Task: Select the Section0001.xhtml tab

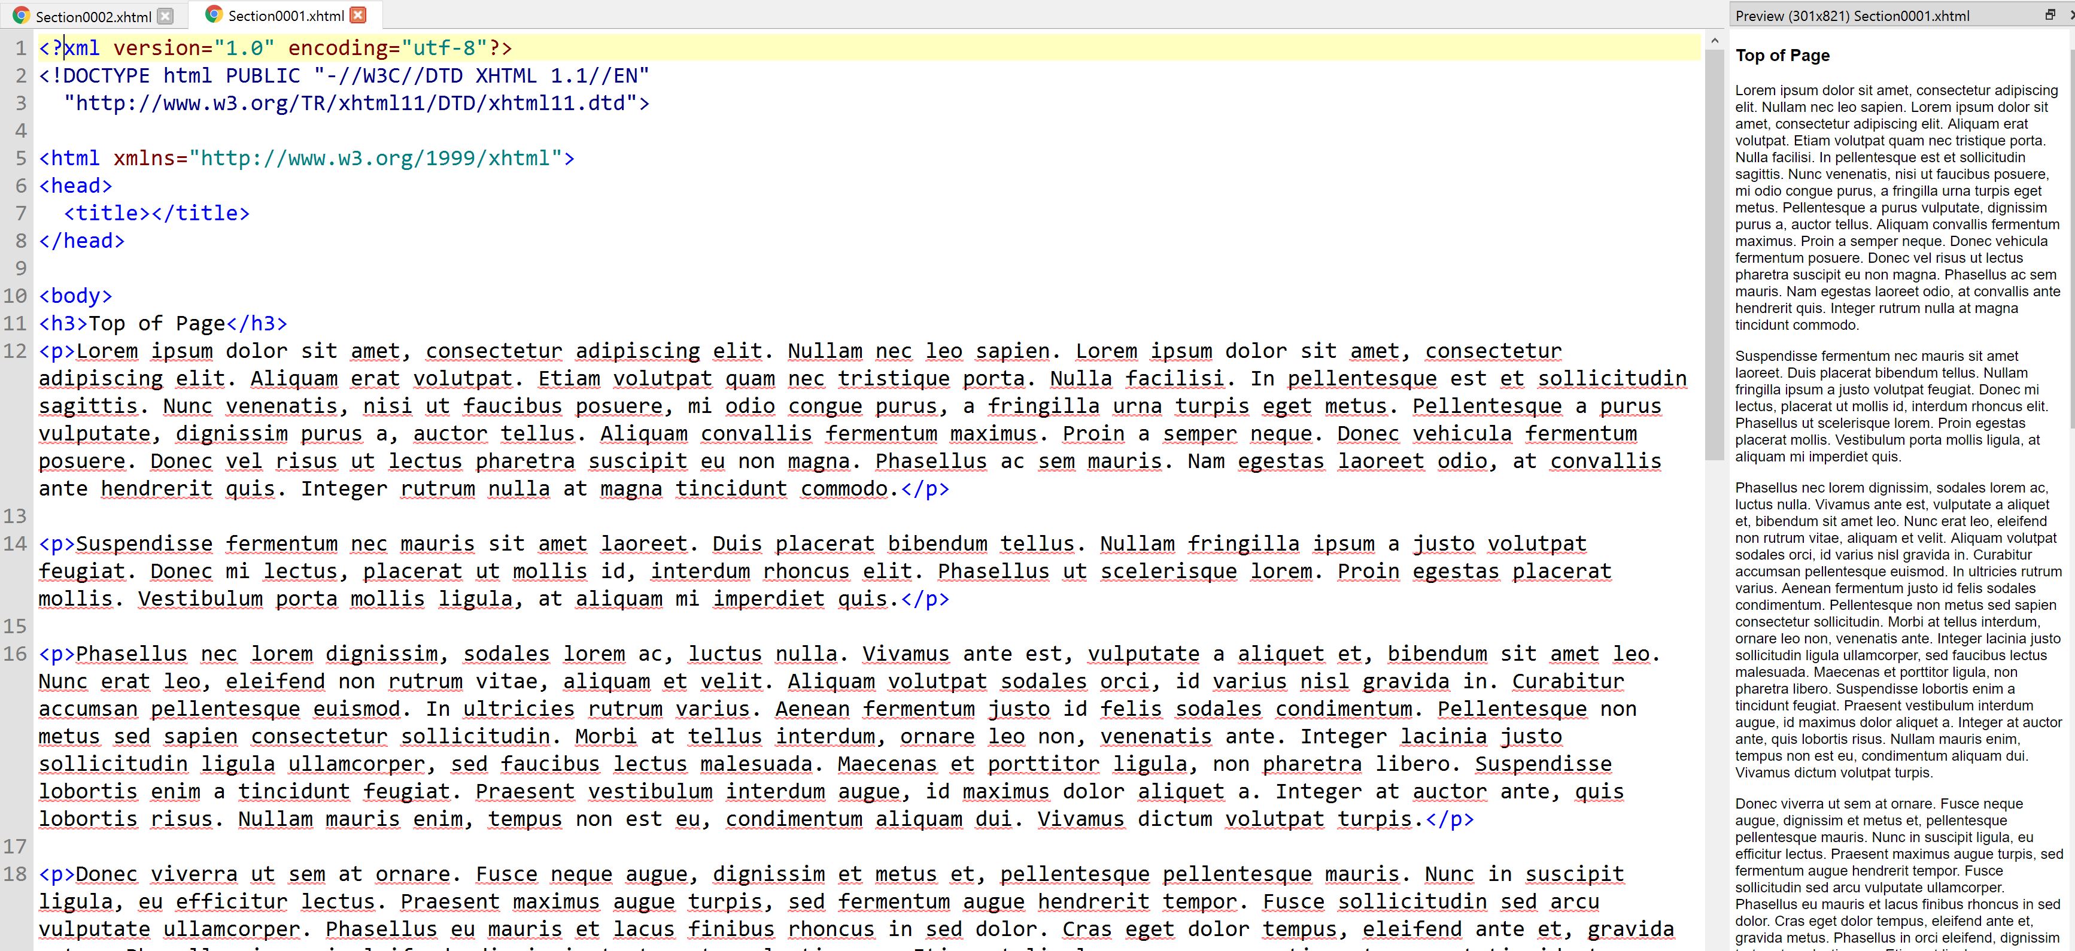Action: coord(285,16)
